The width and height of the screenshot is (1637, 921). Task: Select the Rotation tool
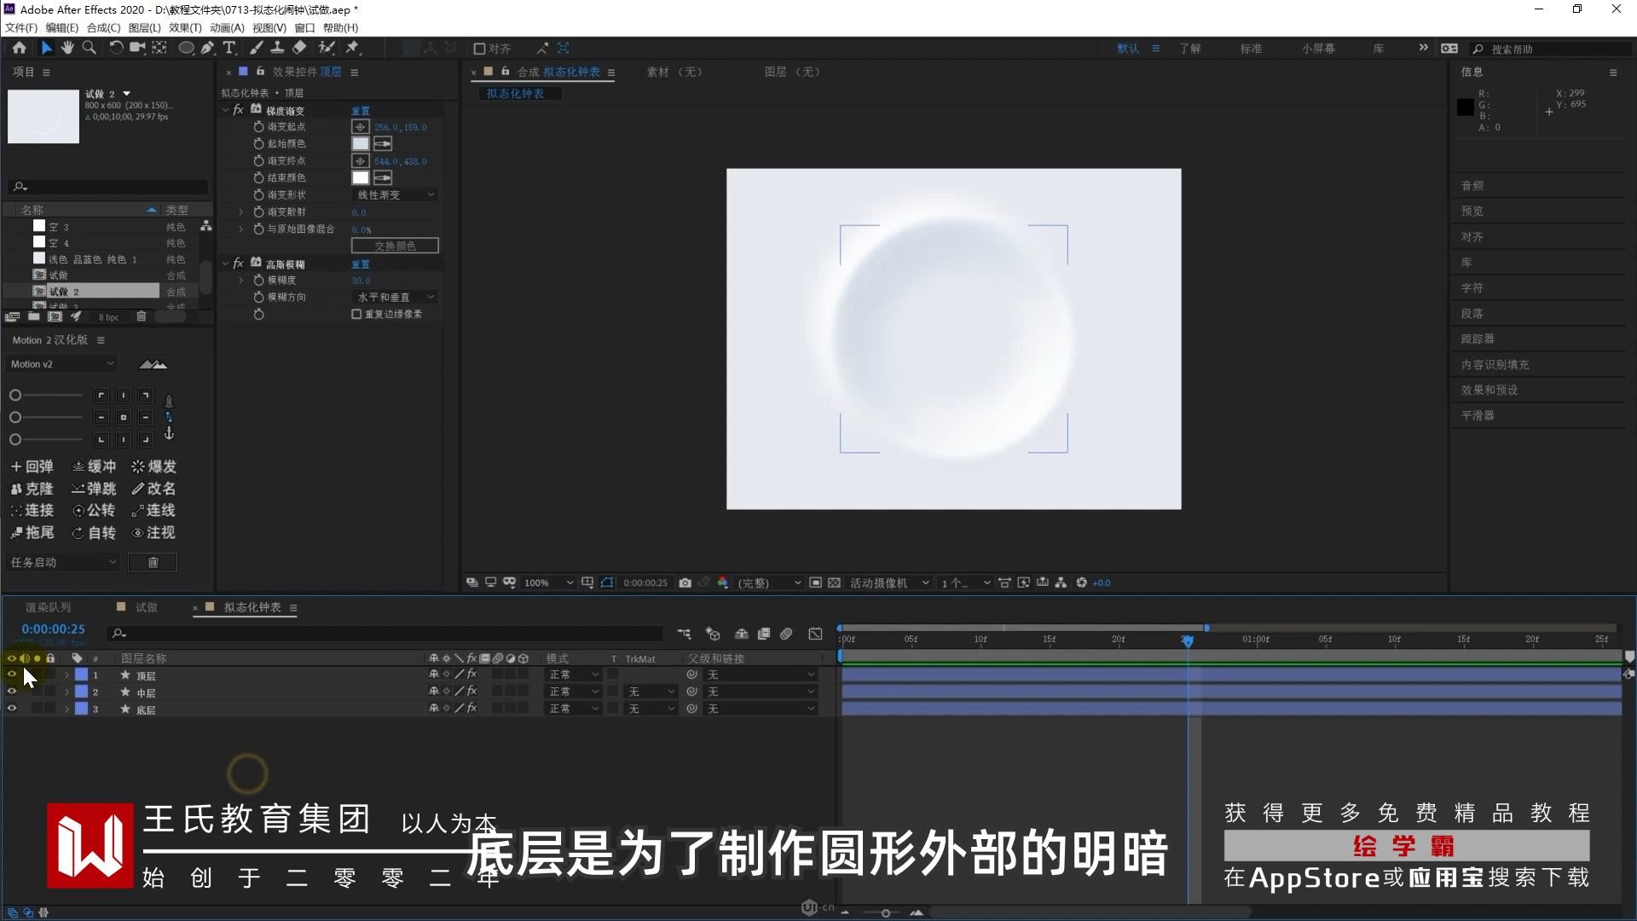115,48
